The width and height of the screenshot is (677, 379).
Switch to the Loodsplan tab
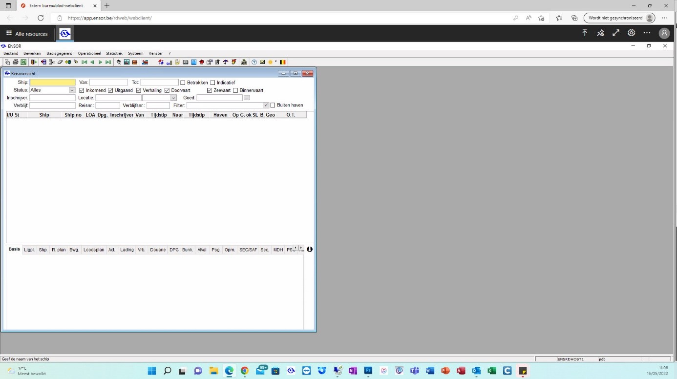click(94, 250)
